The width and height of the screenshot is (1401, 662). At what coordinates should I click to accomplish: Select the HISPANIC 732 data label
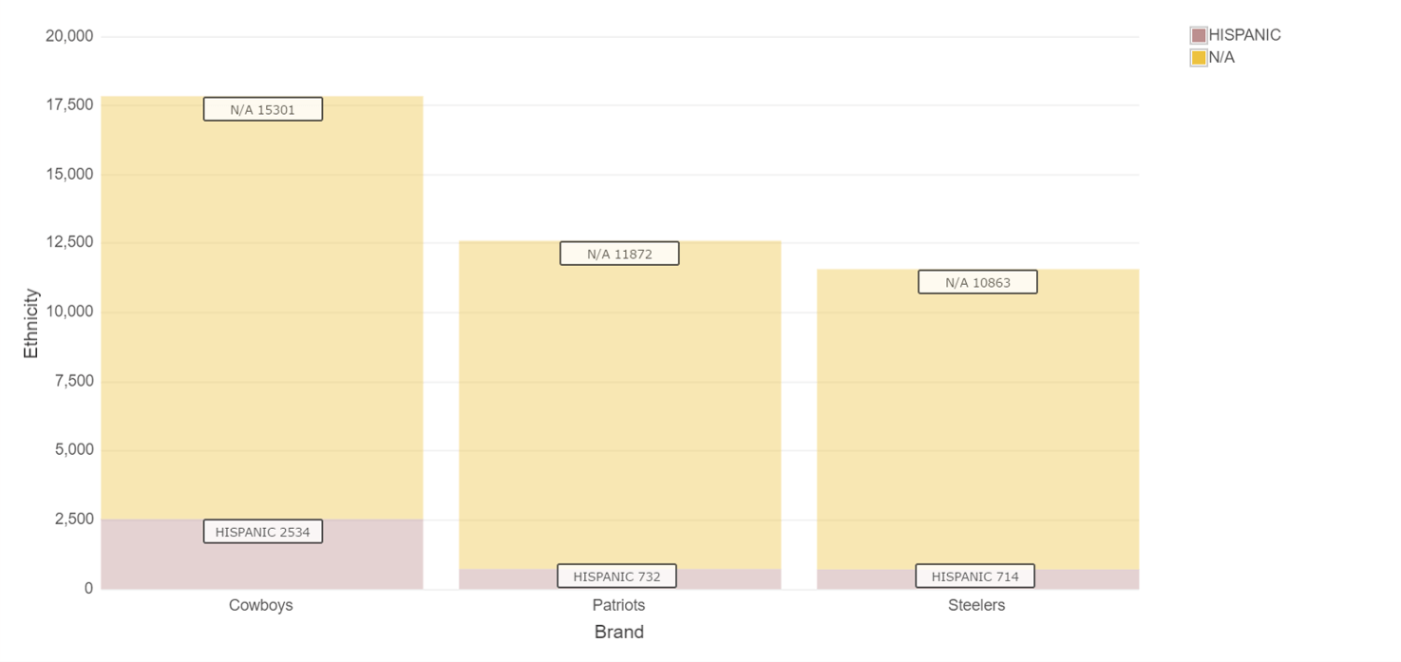pos(616,577)
